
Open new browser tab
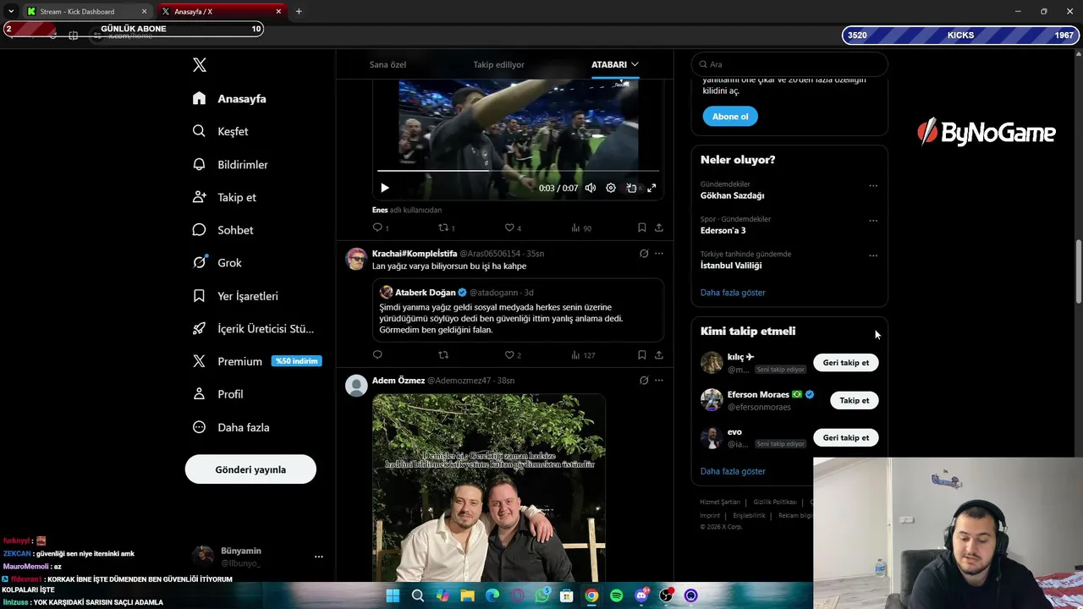299,12
